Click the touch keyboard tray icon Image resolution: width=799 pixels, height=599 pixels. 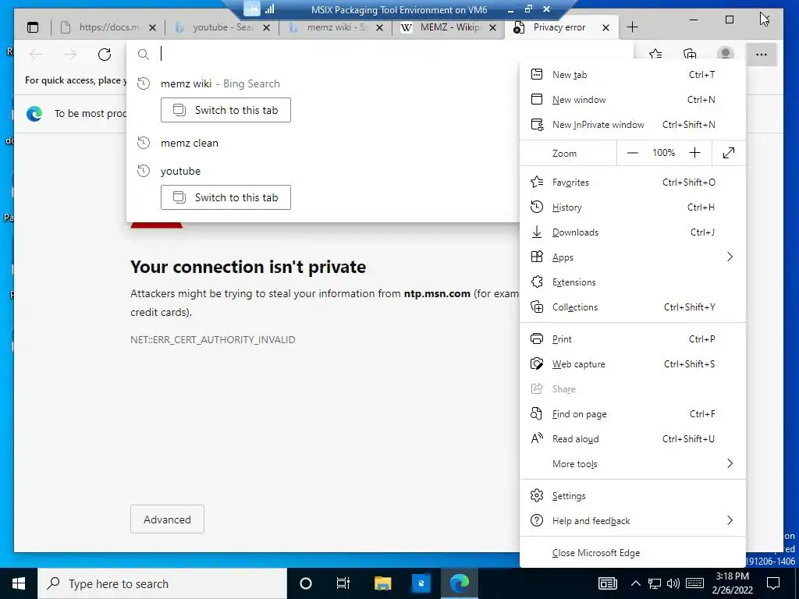pos(695,583)
